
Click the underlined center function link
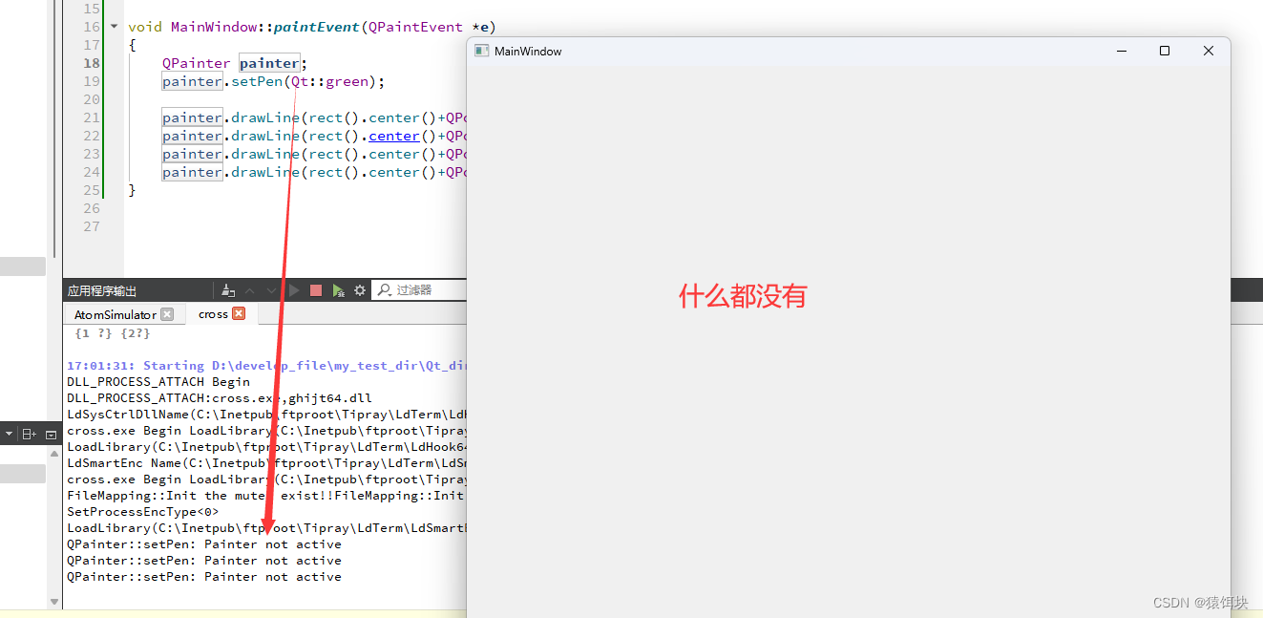(x=393, y=136)
